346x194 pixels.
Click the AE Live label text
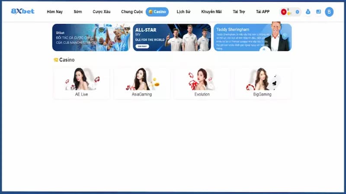click(81, 94)
